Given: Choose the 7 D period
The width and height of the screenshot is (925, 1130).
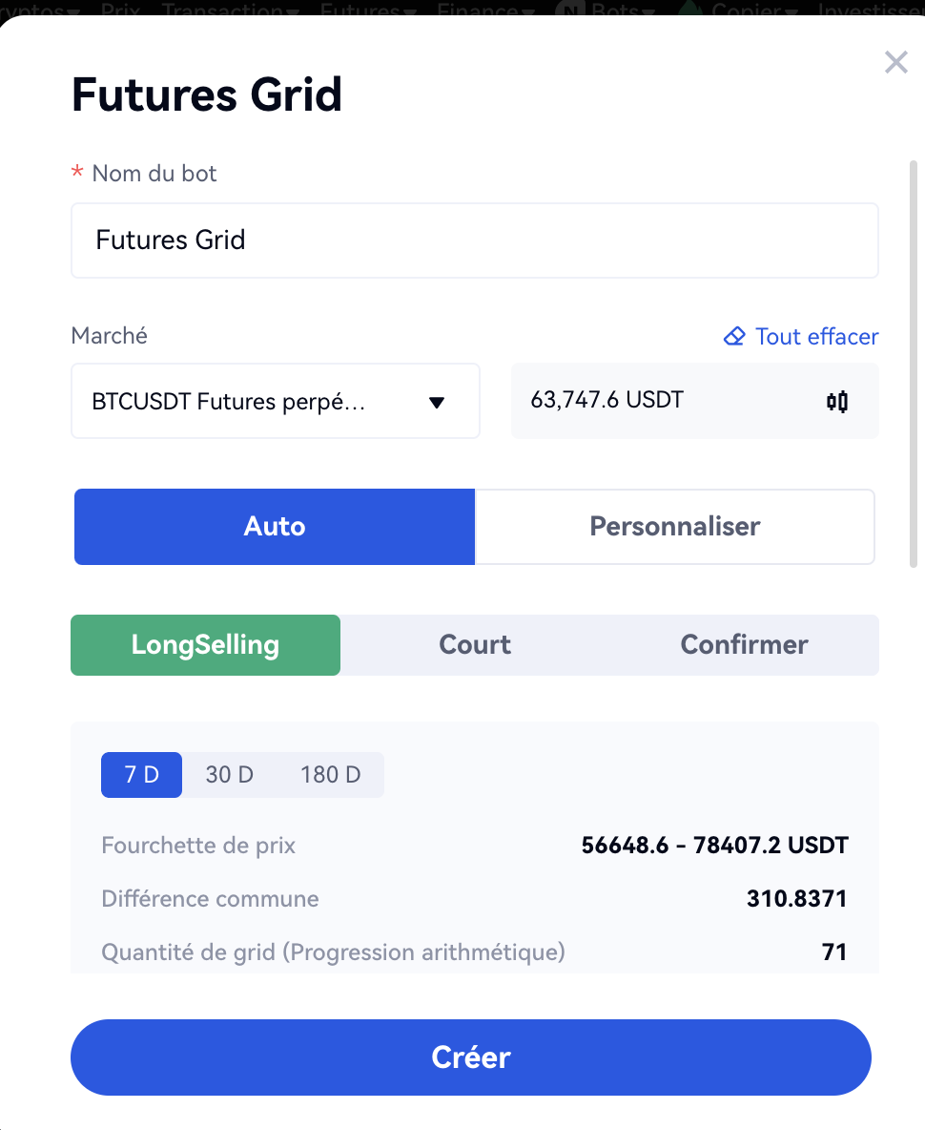Looking at the screenshot, I should 141,774.
